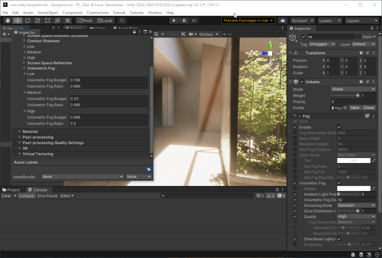Viewport: 382px width, 258px height.
Task: Toggle the Volumetric Fog value checkbox
Action: [x=339, y=183]
